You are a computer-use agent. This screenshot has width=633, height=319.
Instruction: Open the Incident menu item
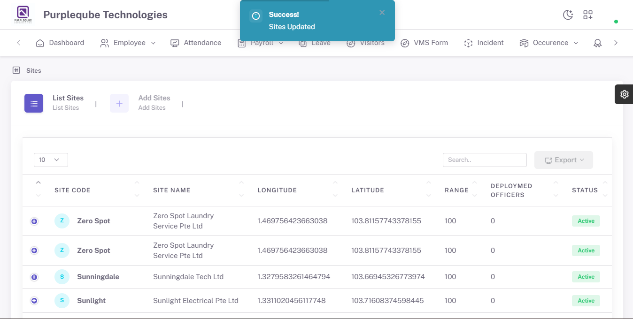(484, 43)
